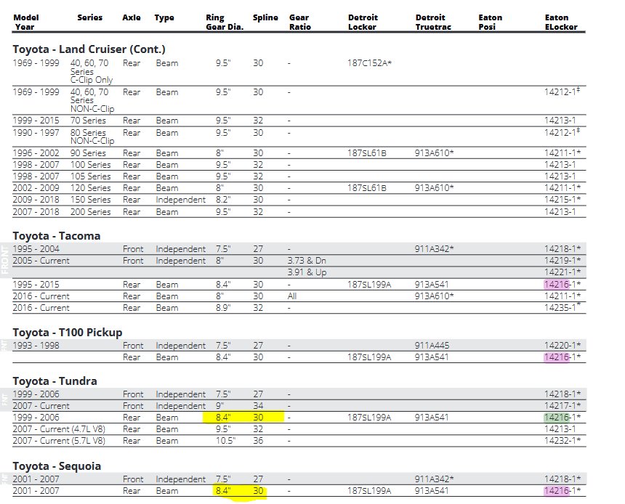The image size is (625, 504).
Task: Select the '90 Series' cell
Action: pos(88,153)
